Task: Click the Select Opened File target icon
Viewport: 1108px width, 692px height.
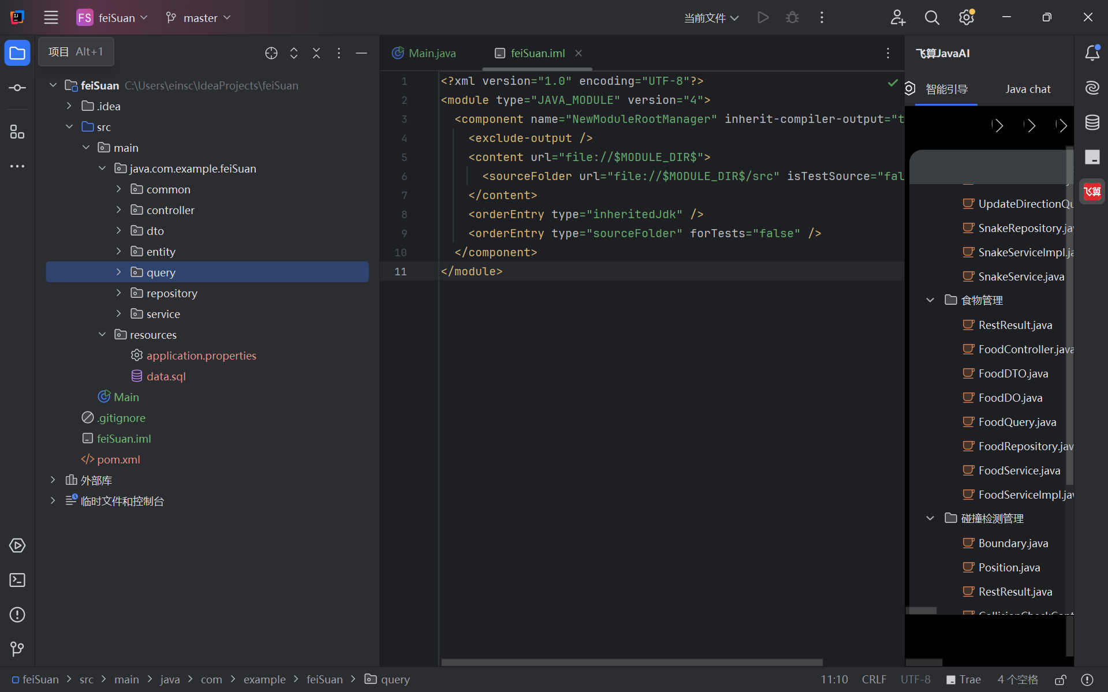Action: coord(271,53)
